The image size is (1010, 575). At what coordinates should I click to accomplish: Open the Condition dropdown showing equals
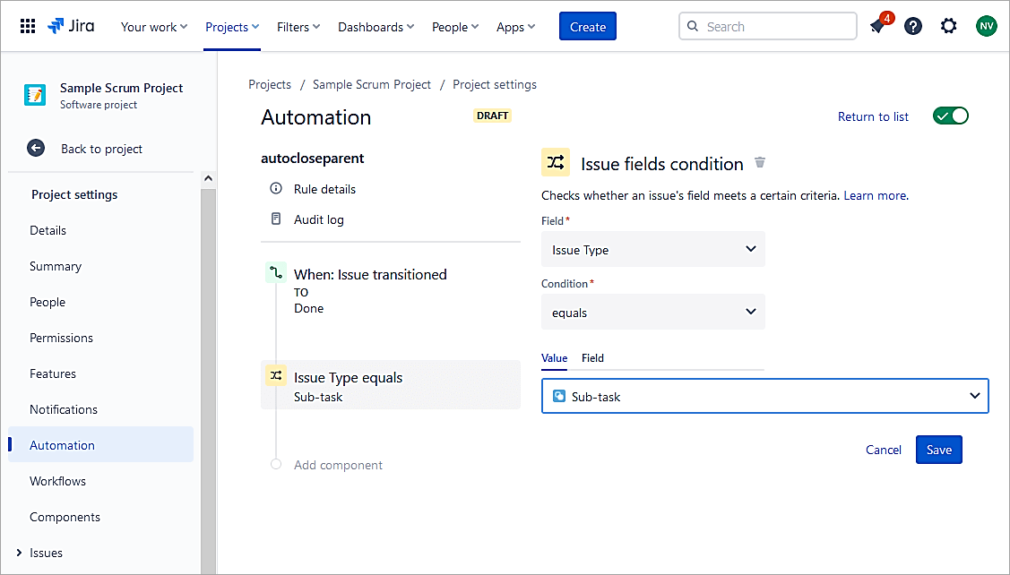point(652,312)
